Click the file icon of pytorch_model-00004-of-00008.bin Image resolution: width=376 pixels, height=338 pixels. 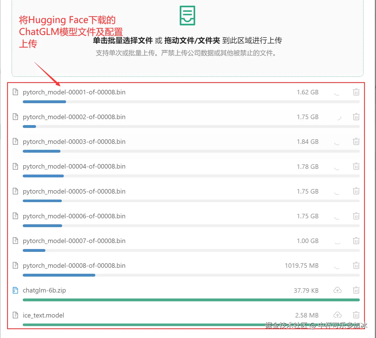click(16, 166)
